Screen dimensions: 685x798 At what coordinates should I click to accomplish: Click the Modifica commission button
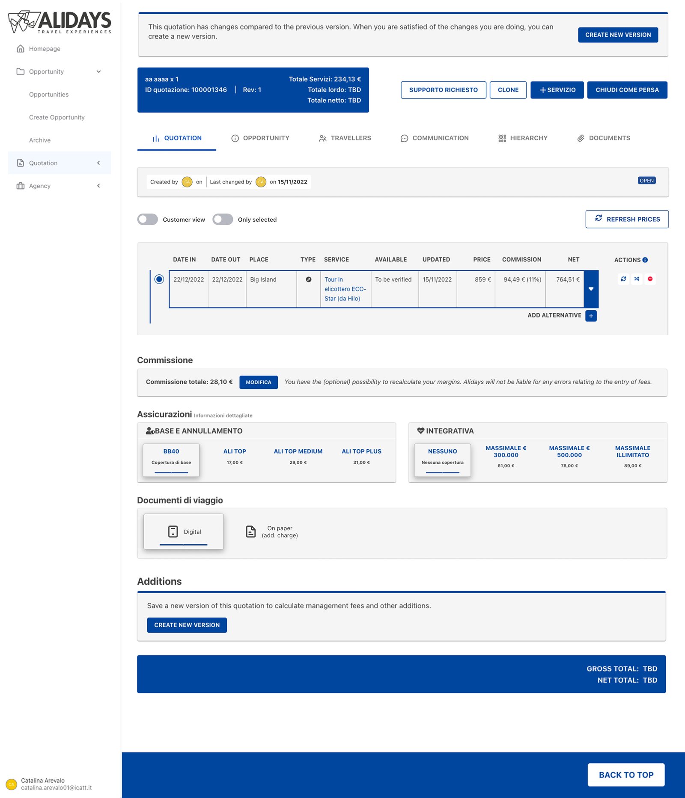259,382
